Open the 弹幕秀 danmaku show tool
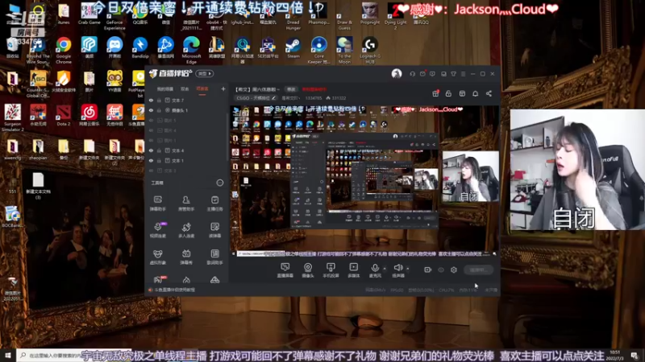The height and width of the screenshot is (362, 645). [x=186, y=257]
